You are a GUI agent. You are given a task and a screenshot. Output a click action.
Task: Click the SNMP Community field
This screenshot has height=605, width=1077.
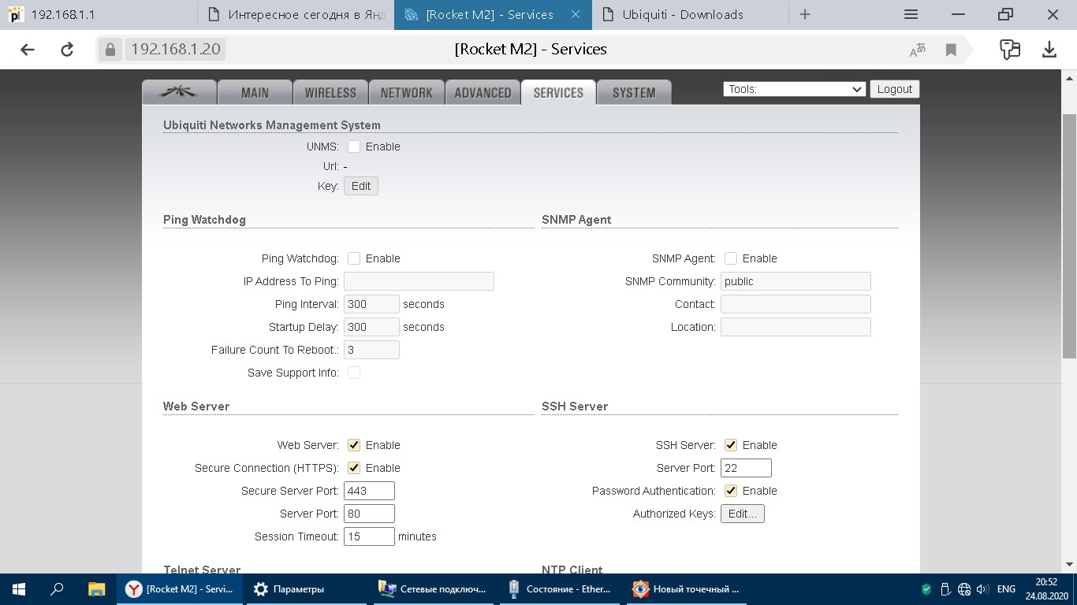(x=796, y=281)
